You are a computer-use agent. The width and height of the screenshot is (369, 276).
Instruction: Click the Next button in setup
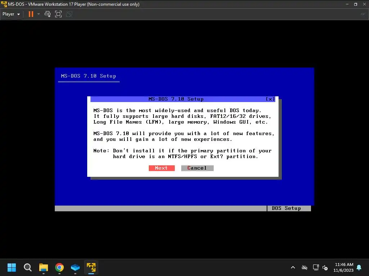(x=162, y=168)
